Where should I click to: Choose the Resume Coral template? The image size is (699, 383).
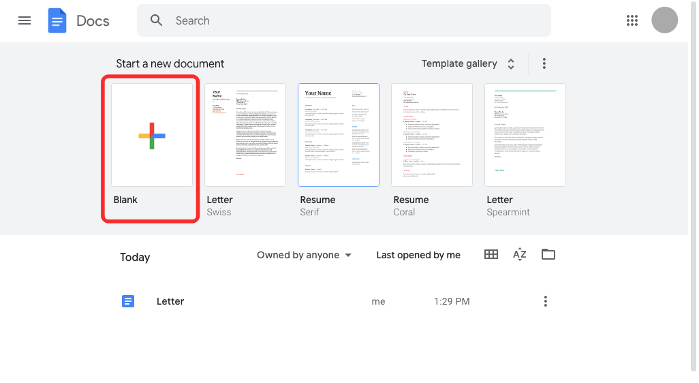(431, 135)
